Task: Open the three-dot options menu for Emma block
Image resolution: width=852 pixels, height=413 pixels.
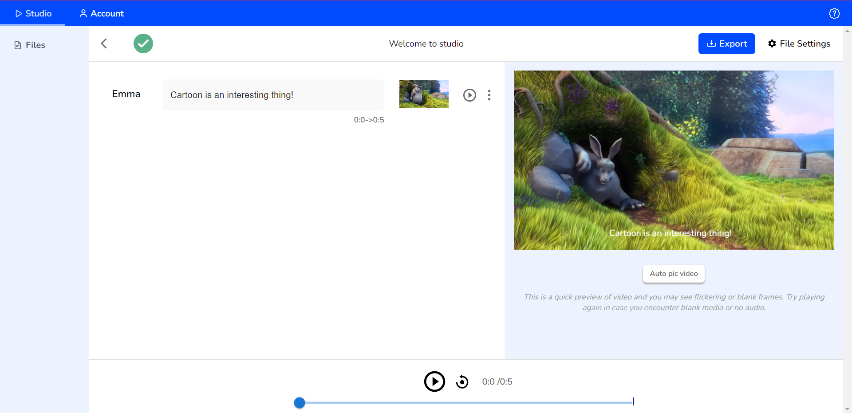Action: pyautogui.click(x=489, y=95)
